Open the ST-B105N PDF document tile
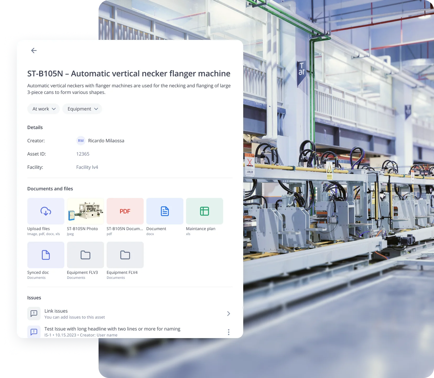434x378 pixels. [125, 211]
